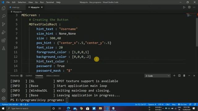Screen dimensions: 198x111
Task: Open Twitter app from the taskbar
Action: click(x=94, y=108)
